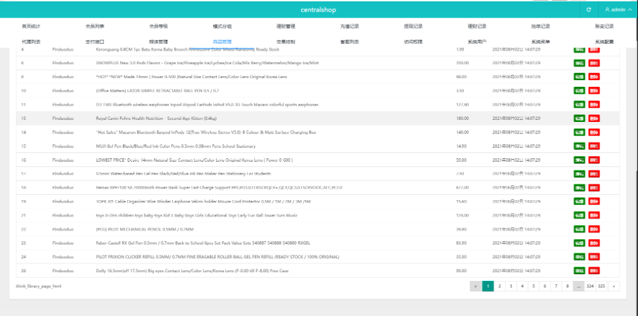Screen dimensions: 638x316
Task: Delete the Royal Canin Feline Health Nutrition row
Action: click(594, 119)
